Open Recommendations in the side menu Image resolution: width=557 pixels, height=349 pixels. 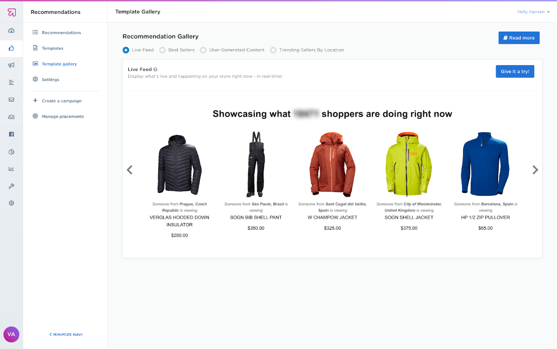click(62, 33)
